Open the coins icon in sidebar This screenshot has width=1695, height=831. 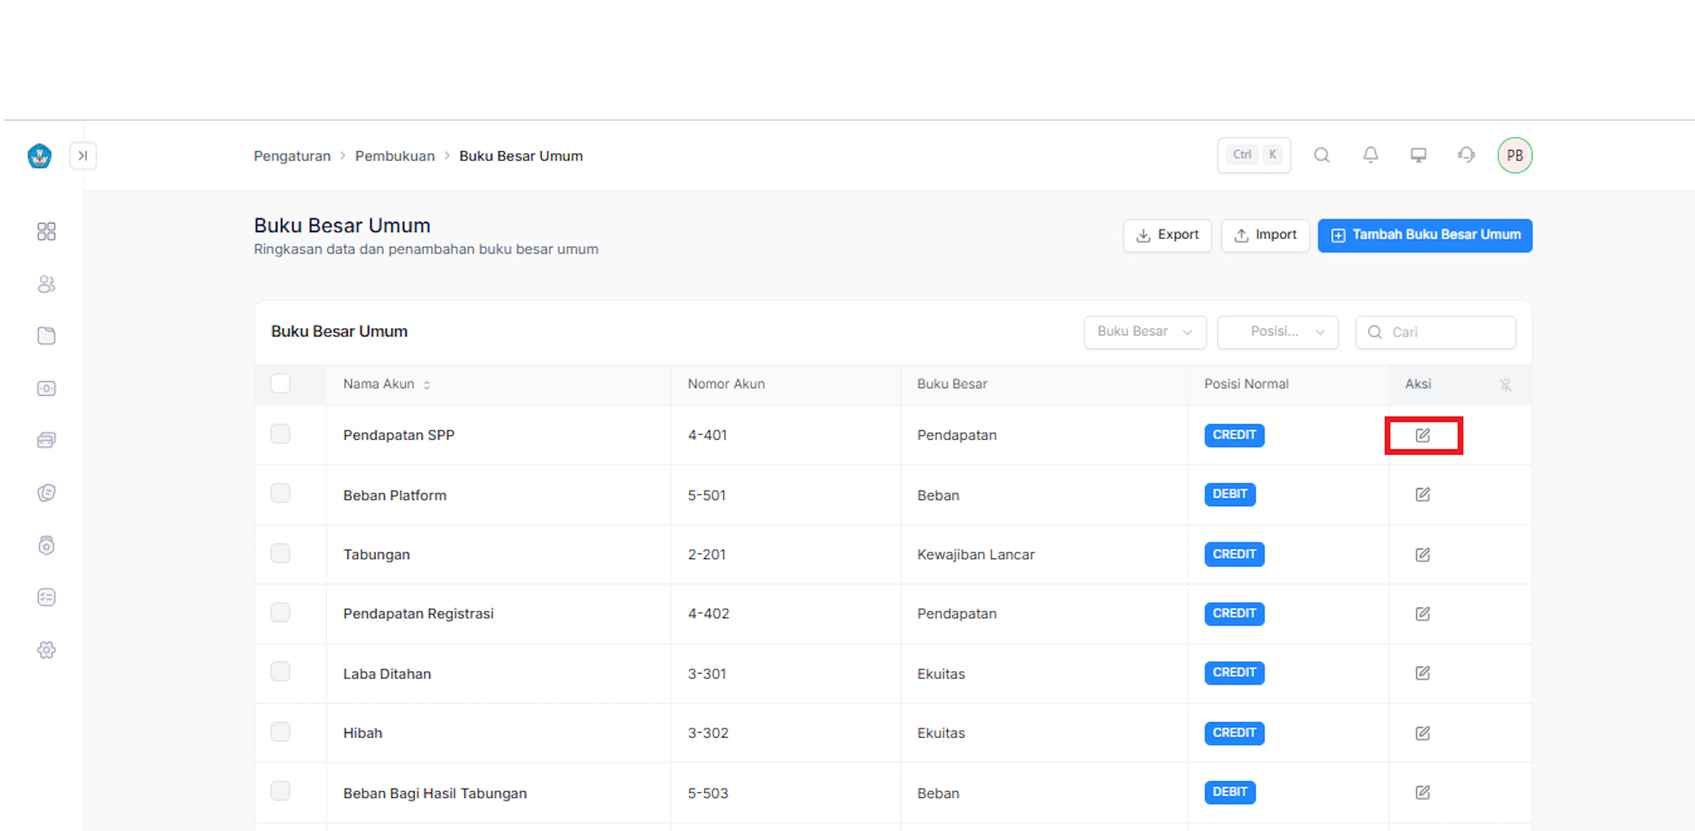pos(46,492)
